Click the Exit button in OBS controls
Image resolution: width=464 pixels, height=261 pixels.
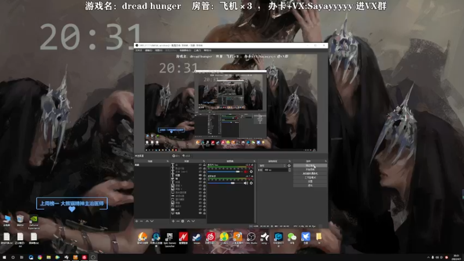tap(310, 186)
